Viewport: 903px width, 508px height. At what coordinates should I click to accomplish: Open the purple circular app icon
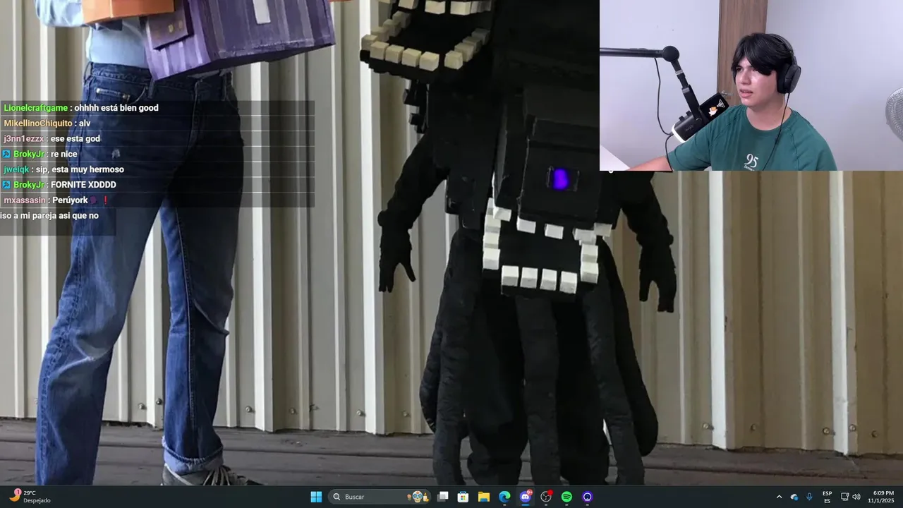click(588, 497)
